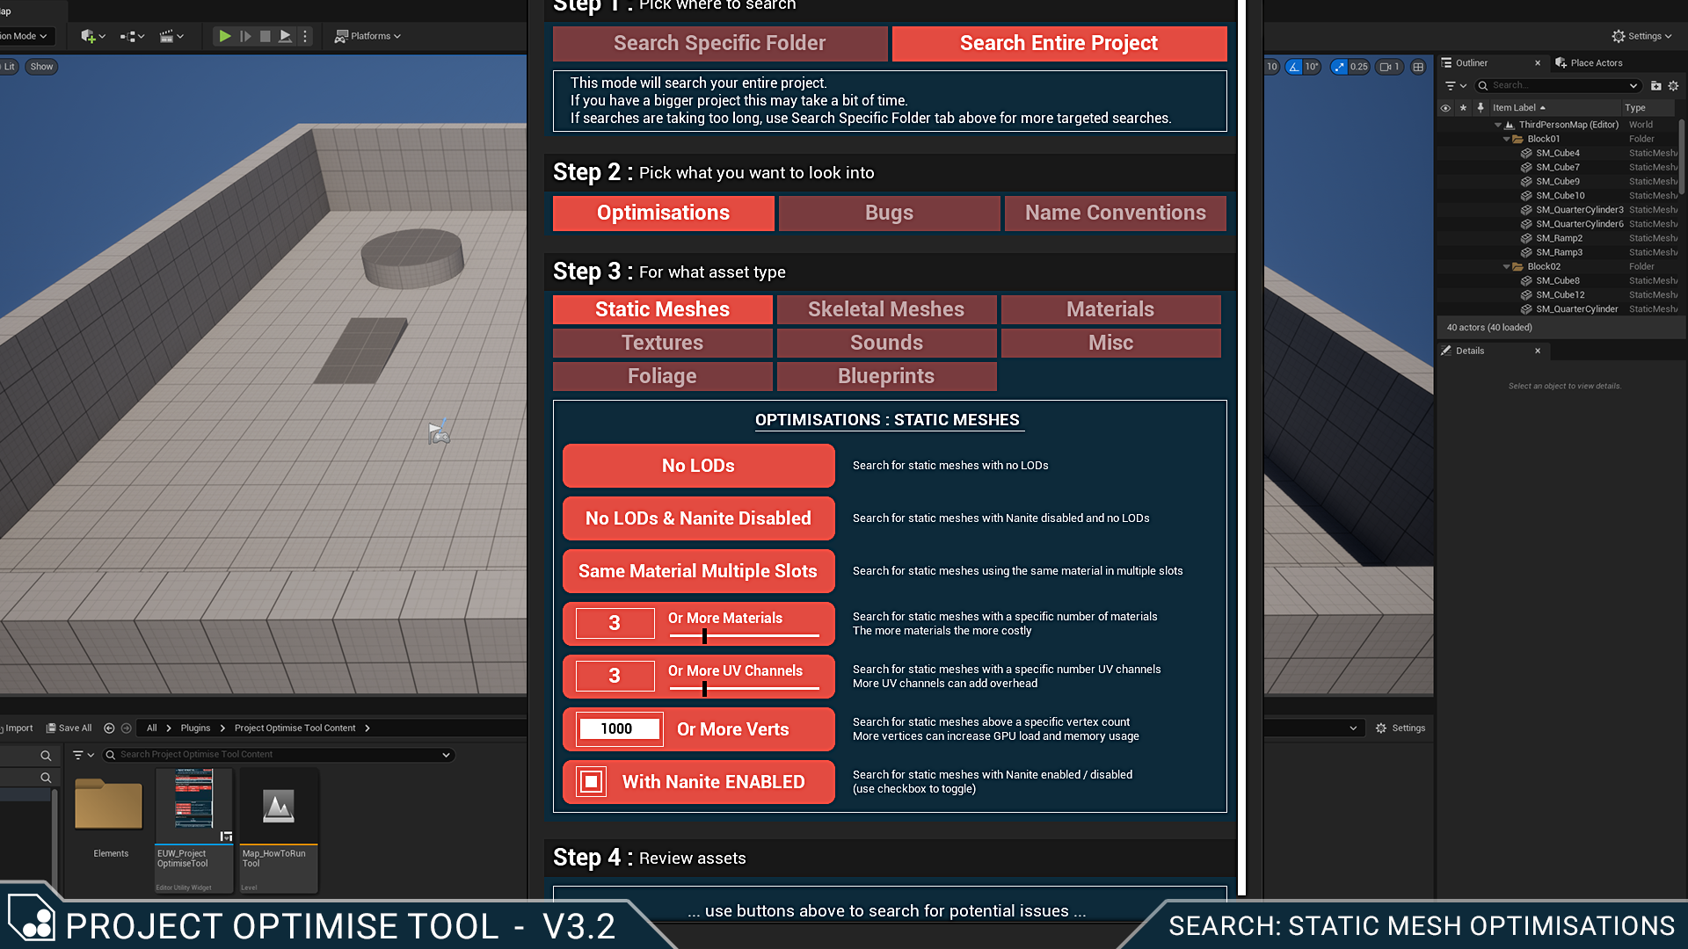
Task: Select the Search Entire Project mode
Action: (x=1059, y=43)
